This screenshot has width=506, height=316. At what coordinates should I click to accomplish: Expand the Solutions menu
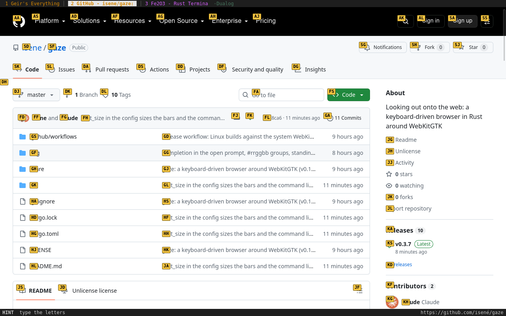89,21
